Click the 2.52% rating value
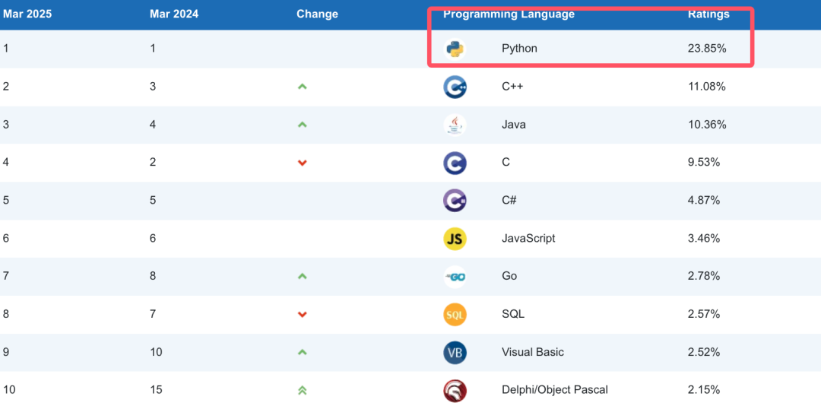 coord(704,352)
